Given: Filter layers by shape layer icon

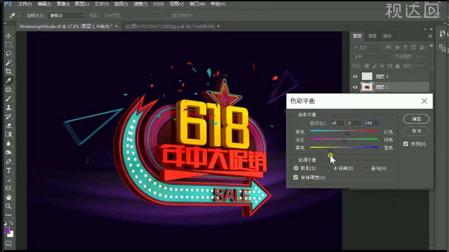Looking at the screenshot, I should coord(413,47).
